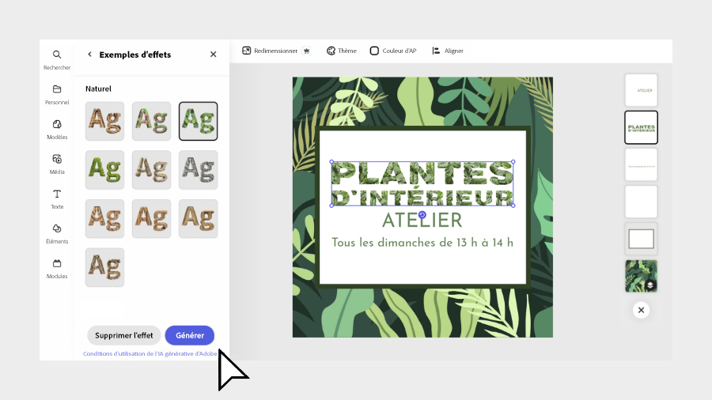Open the Média panel icon
Screen dimensions: 712x400
(57, 159)
